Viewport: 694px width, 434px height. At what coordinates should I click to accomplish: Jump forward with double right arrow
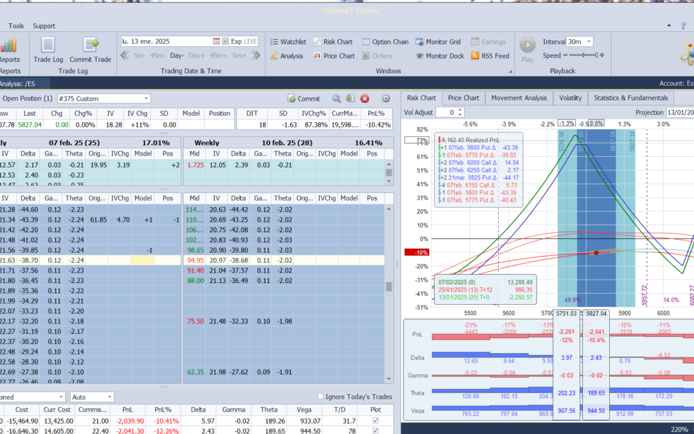(256, 55)
